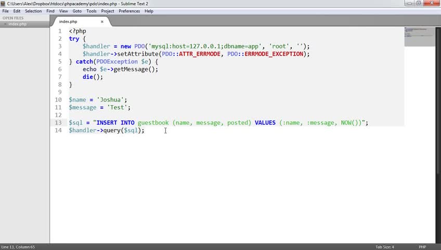Click the setAttribute method call
Screen dimensions: 441x250
pos(138,54)
